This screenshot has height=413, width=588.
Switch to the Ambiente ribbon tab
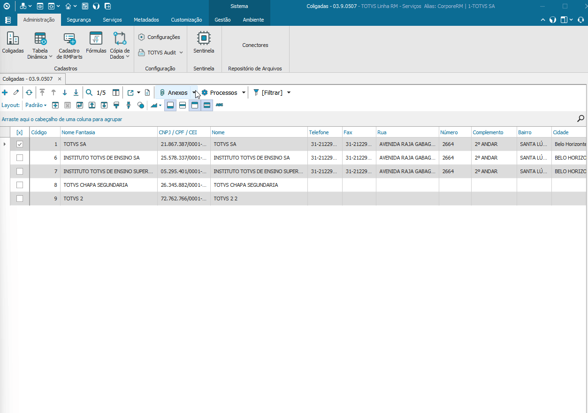tap(253, 20)
